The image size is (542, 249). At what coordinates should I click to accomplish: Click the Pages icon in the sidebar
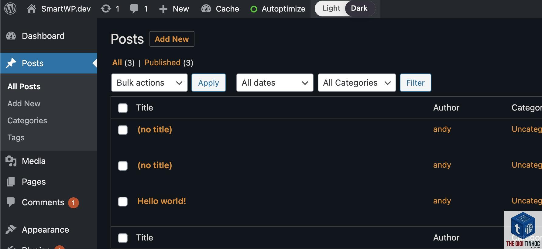coord(11,182)
